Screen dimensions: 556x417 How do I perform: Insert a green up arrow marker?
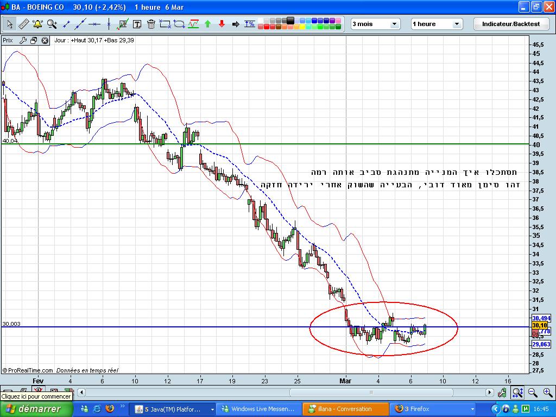click(x=208, y=24)
